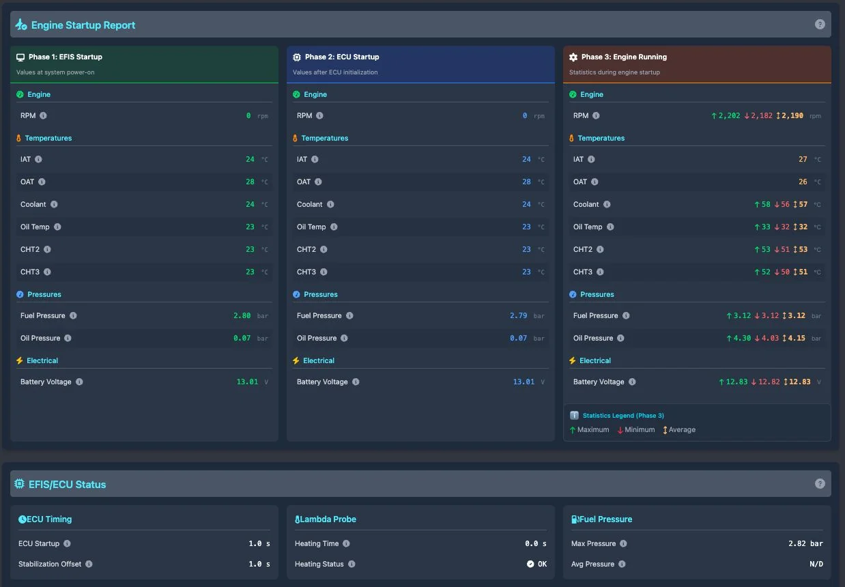The width and height of the screenshot is (845, 587).
Task: View info for Phase 3 Oil Pressure
Action: (x=620, y=339)
